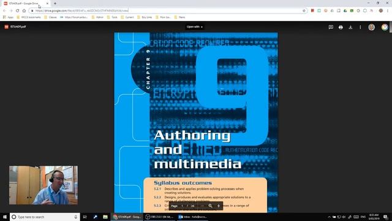Click the teal extension icon

319,10
